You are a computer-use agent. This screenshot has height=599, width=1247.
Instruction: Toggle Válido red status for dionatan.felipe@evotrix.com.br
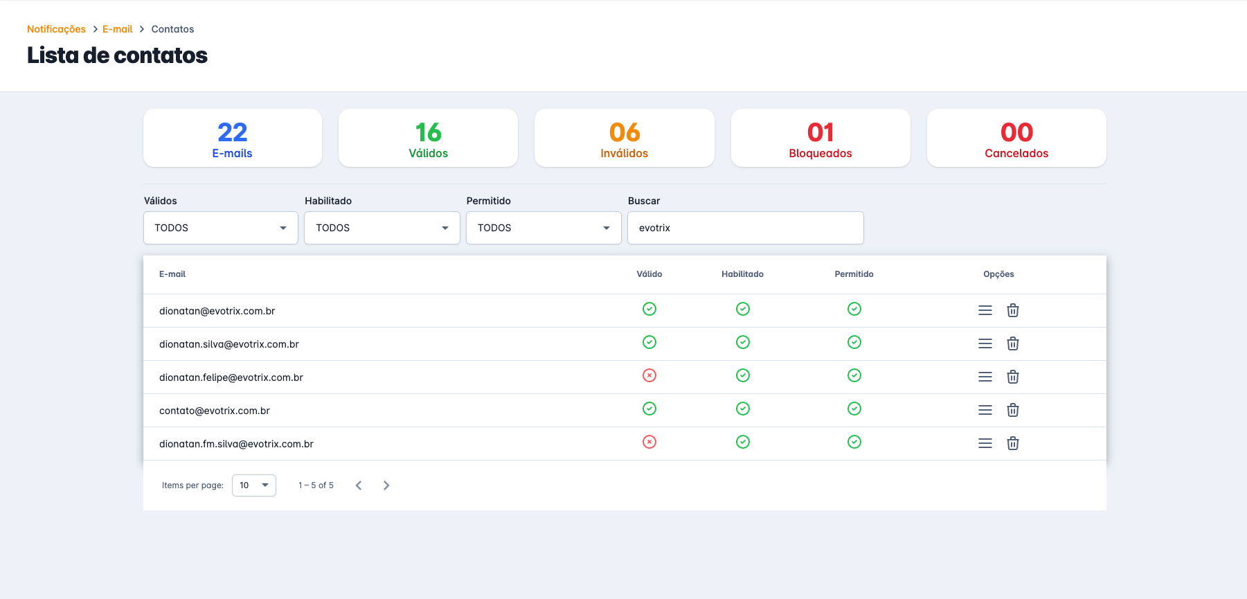pos(649,375)
